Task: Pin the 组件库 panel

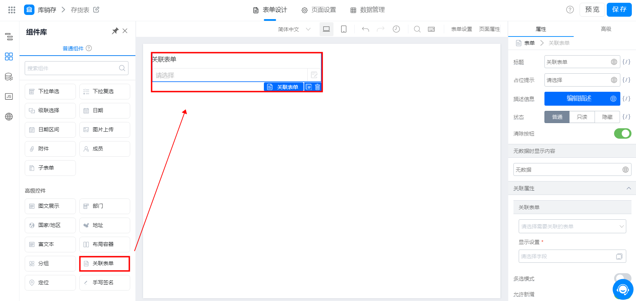Action: tap(115, 31)
